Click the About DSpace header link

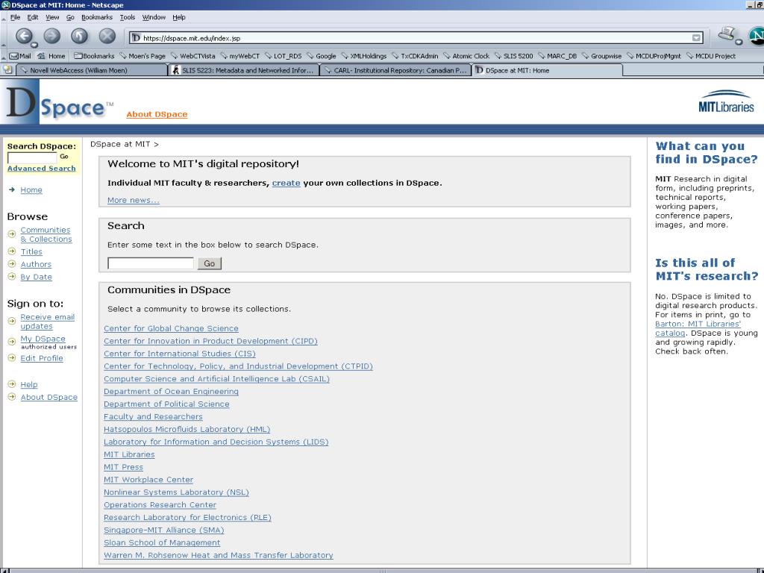157,114
